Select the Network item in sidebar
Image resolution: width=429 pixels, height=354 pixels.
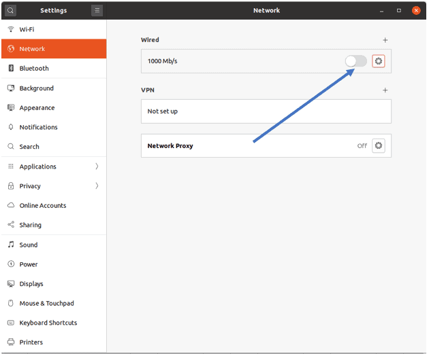[54, 49]
